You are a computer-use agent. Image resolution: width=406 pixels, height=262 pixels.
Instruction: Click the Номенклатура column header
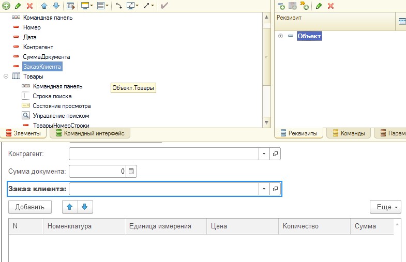[69, 226]
